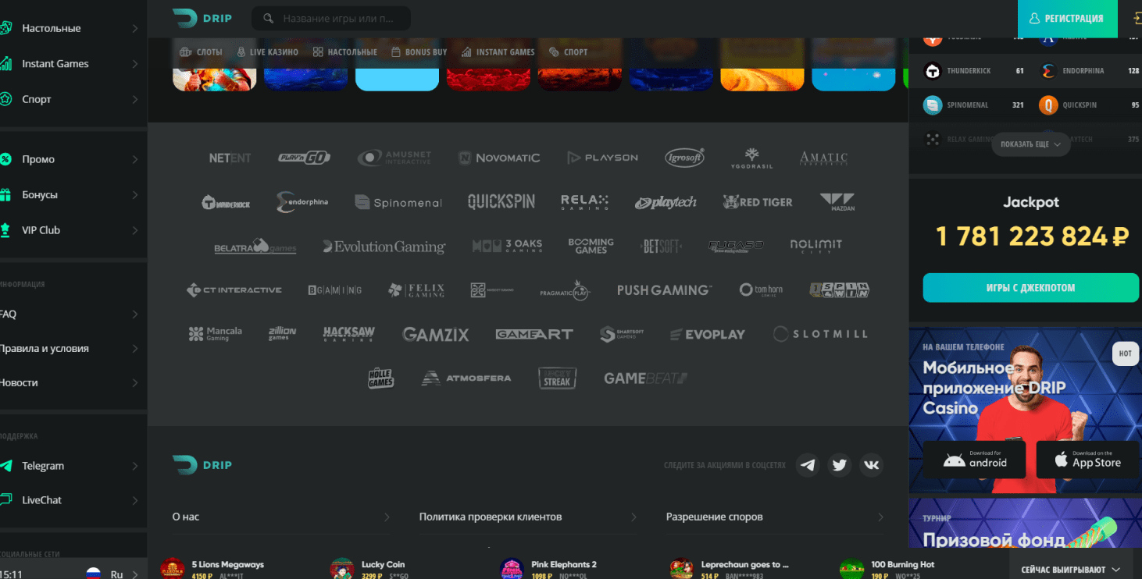The image size is (1142, 579).
Task: Click the ИГРЫ С ДЖЕКПОТОМ button
Action: pos(1030,288)
